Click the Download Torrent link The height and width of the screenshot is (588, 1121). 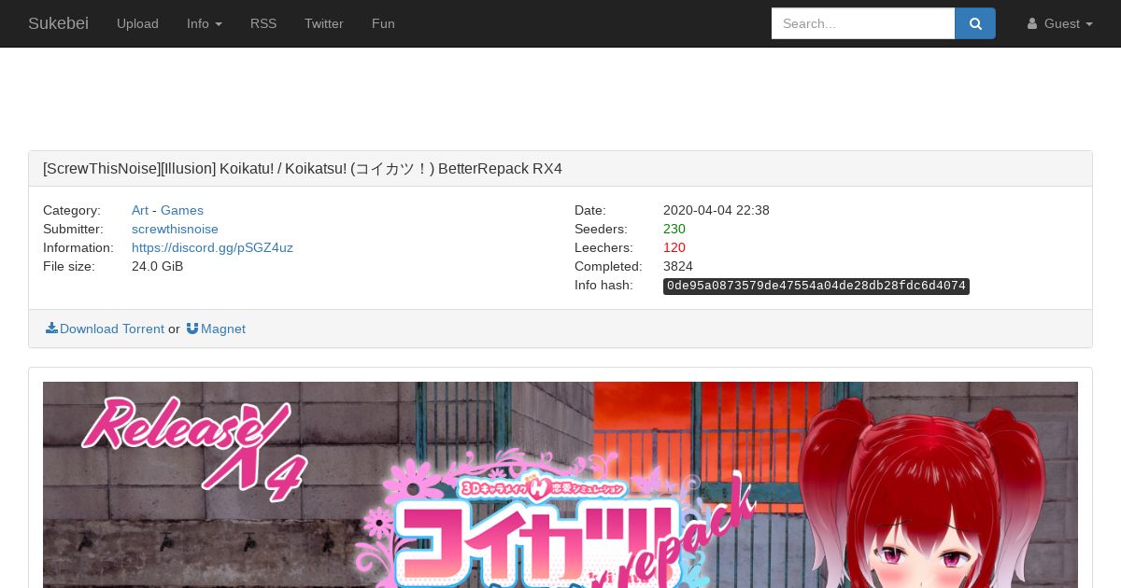pos(105,329)
